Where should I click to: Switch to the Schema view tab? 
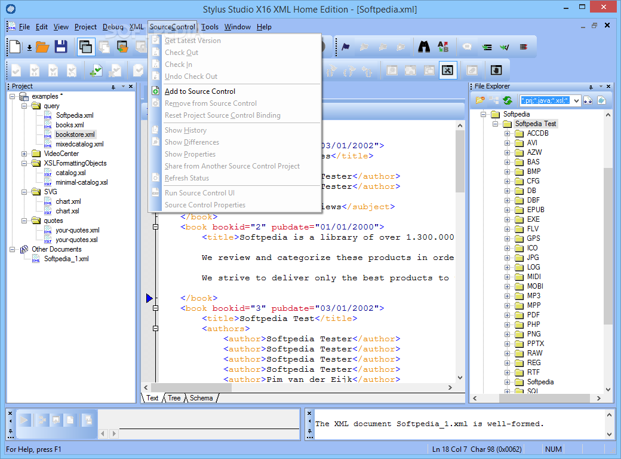201,398
